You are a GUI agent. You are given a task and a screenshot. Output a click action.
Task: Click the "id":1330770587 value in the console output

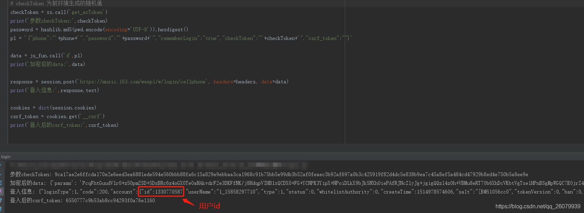pyautogui.click(x=162, y=192)
